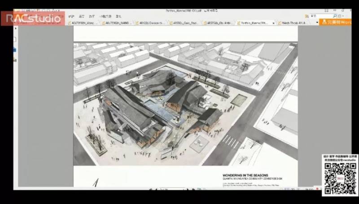Image resolution: width=359 pixels, height=204 pixels.
Task: Open the March Thesis document tab
Action: point(294,22)
